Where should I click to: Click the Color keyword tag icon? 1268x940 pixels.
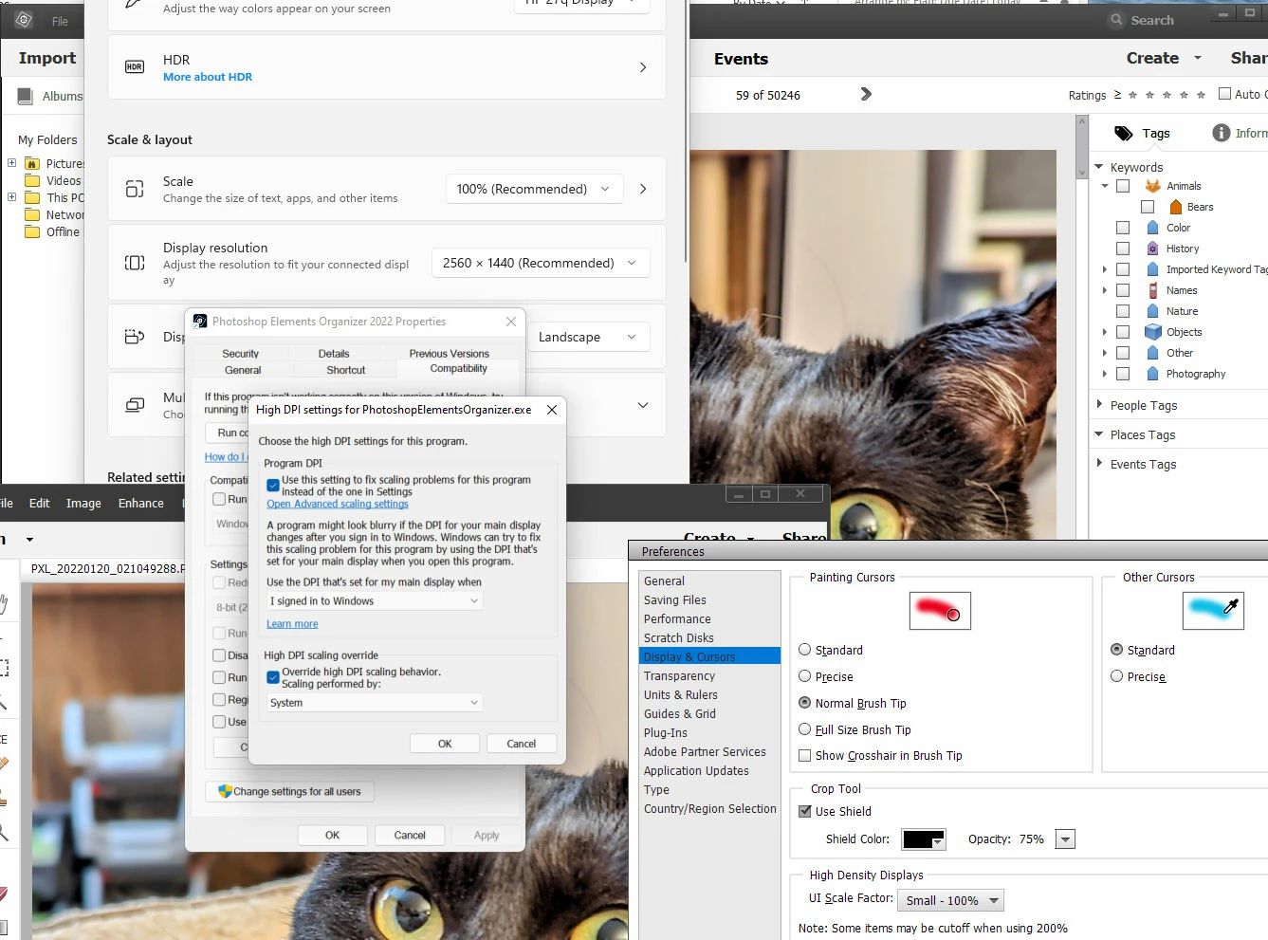(1153, 228)
